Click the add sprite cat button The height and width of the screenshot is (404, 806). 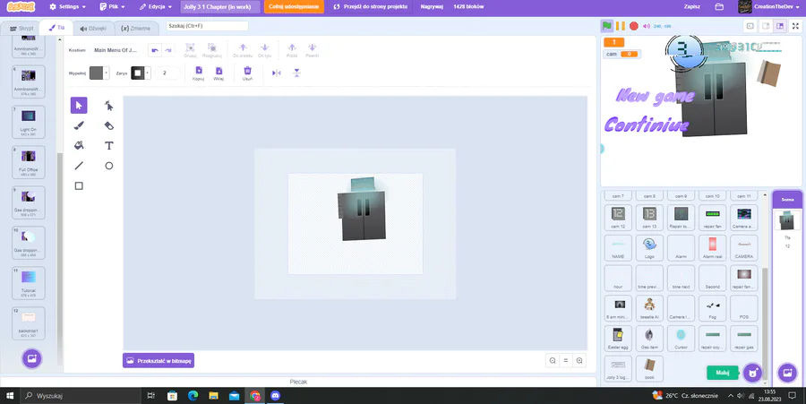point(752,373)
